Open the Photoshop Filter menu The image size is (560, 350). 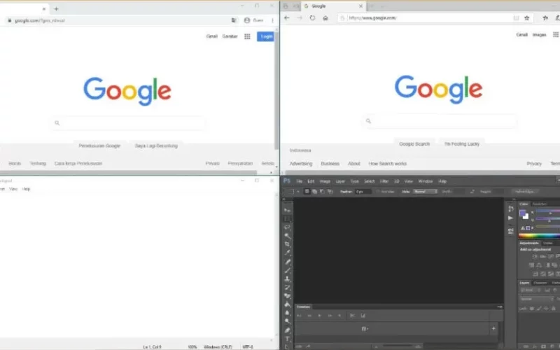click(x=384, y=181)
